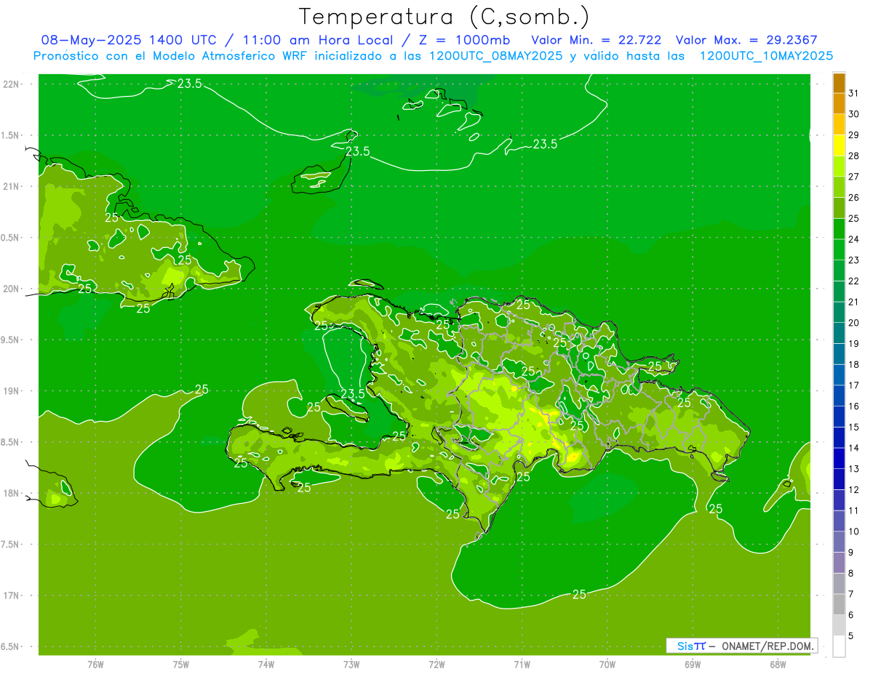Click the number 10 on the color scale
Viewport: 873px width, 674px height.
[x=854, y=531]
